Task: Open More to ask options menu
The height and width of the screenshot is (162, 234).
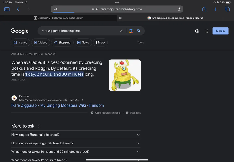Action: pyautogui.click(x=39, y=126)
